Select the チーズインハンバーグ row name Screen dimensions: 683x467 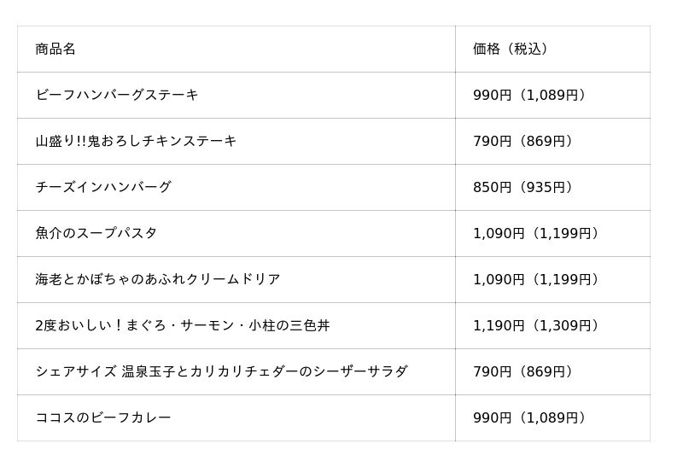click(x=103, y=187)
